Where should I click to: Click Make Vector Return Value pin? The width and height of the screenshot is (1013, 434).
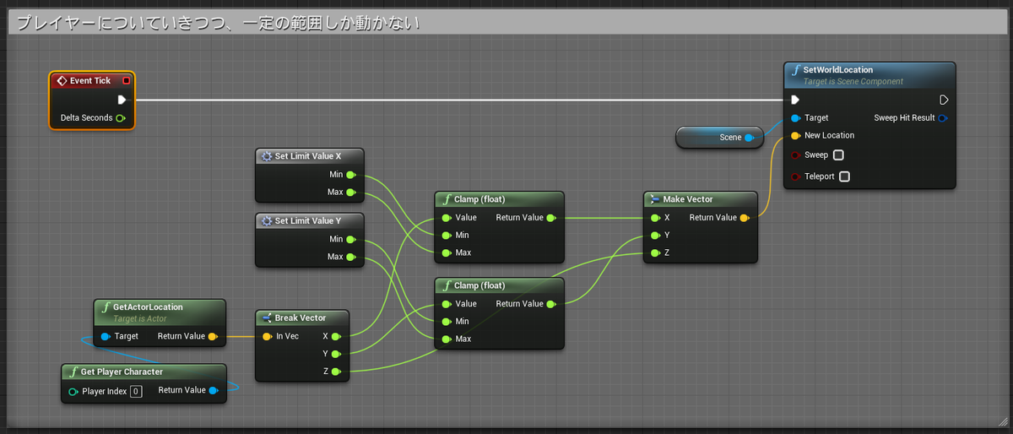coord(745,217)
